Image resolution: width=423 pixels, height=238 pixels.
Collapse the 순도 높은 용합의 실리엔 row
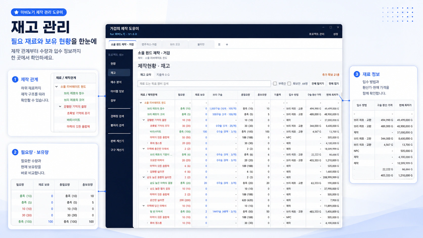pos(144,177)
